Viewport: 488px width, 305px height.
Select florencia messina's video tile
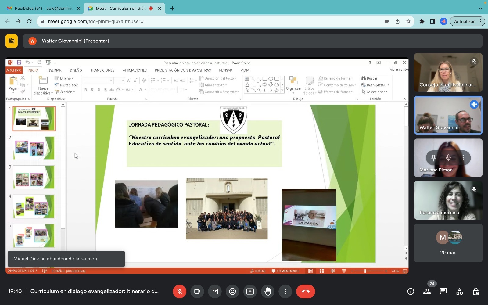point(448,200)
